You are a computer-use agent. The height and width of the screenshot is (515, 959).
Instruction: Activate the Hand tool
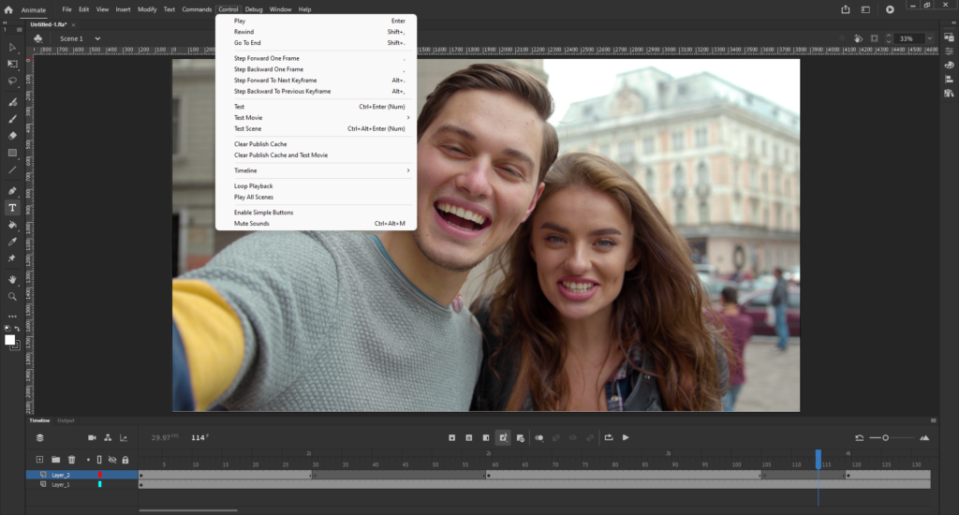12,279
